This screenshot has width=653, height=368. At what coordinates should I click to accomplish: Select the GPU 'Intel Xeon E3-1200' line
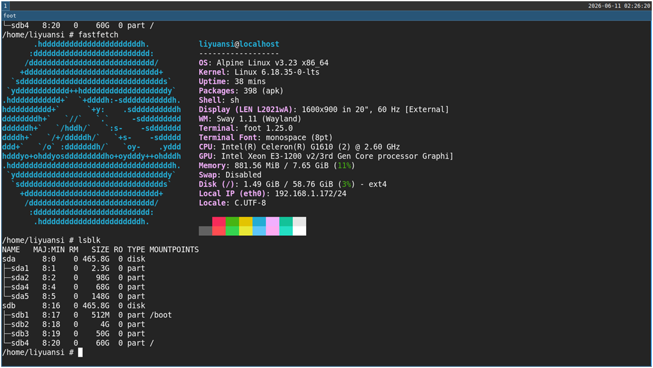point(326,156)
